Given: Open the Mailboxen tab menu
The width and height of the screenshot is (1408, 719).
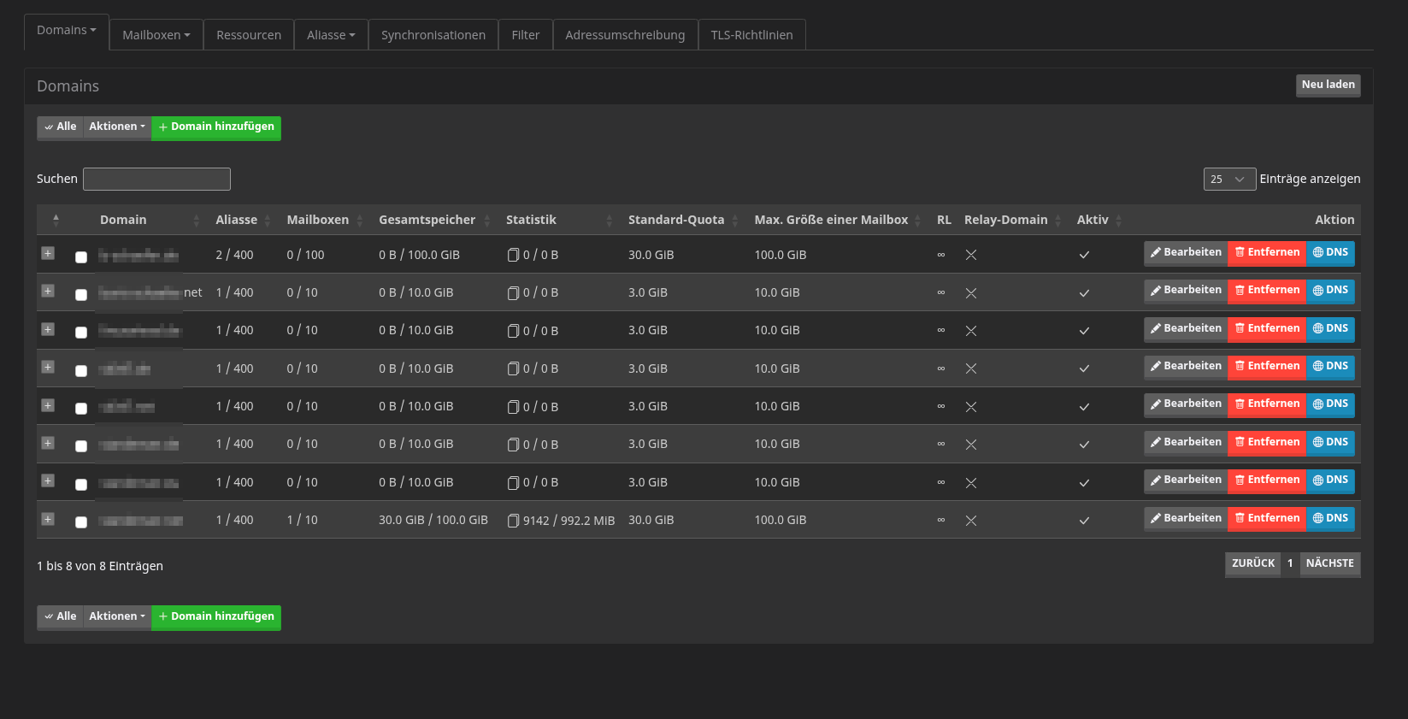Looking at the screenshot, I should click(156, 35).
